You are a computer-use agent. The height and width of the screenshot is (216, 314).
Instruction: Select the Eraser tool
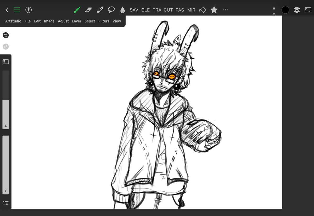89,10
